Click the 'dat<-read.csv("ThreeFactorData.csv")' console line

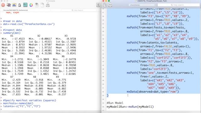(x=29, y=24)
